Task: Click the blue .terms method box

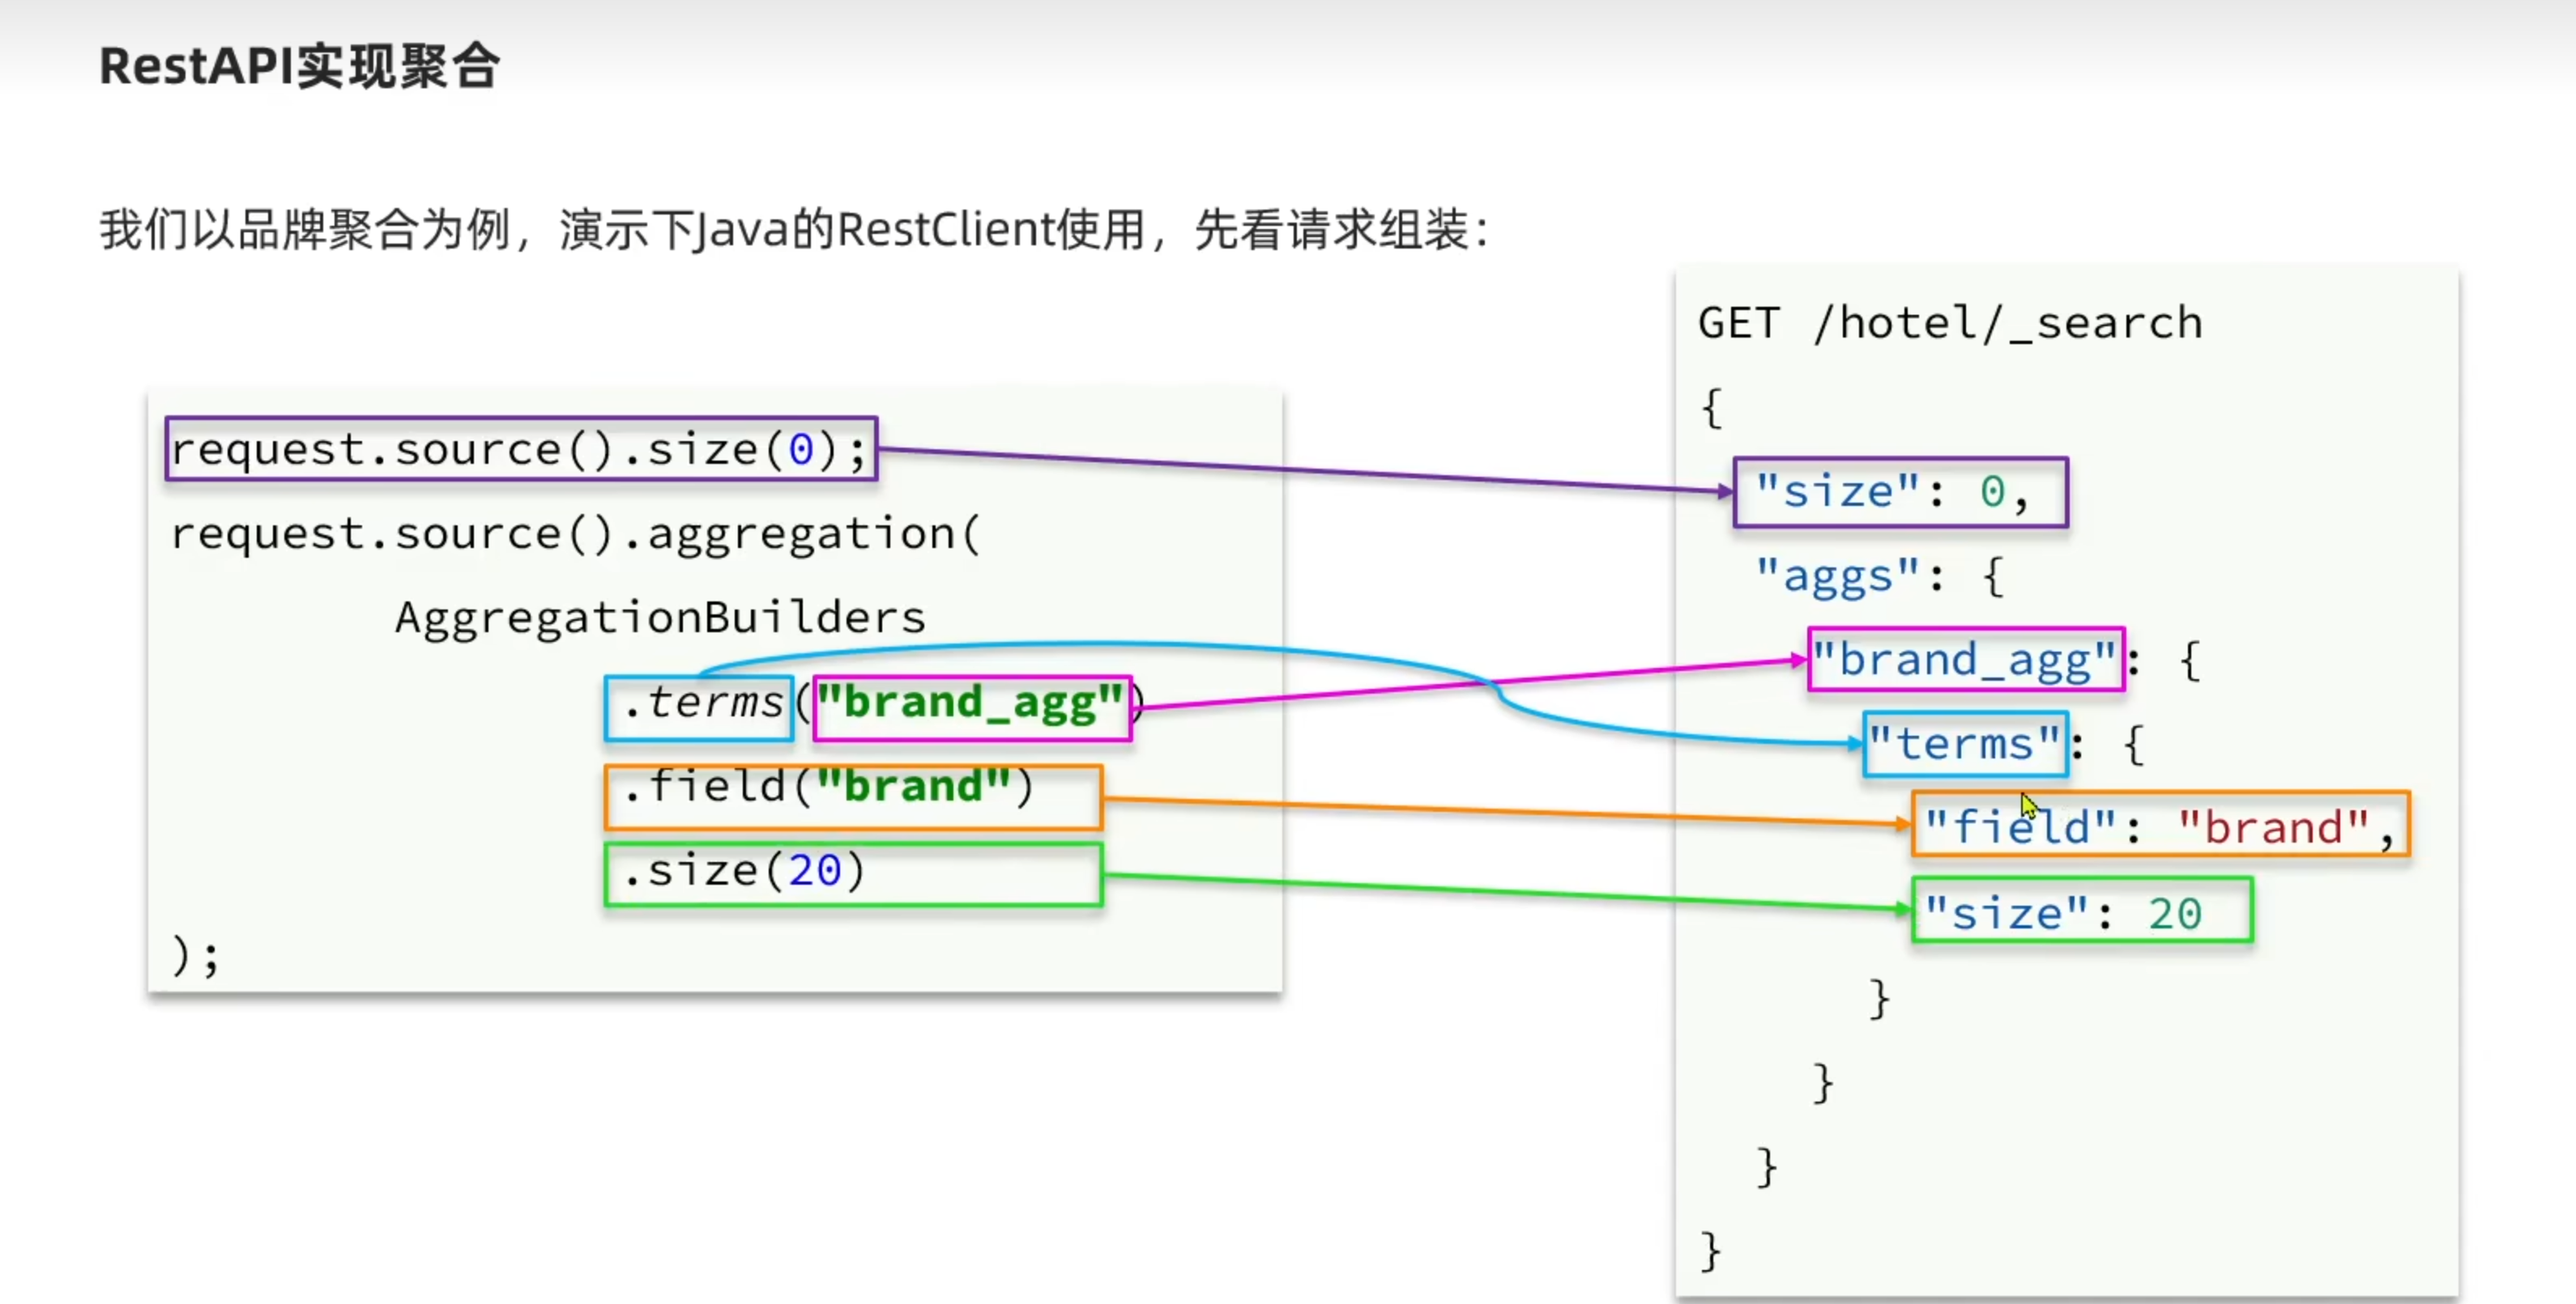Action: [700, 707]
